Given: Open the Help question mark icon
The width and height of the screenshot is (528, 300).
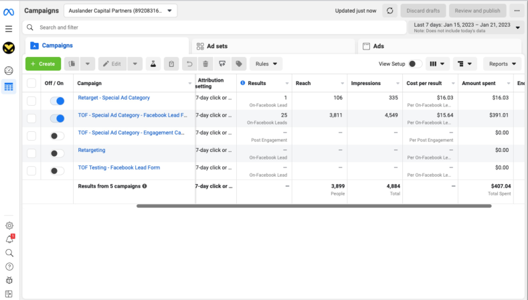Looking at the screenshot, I should pos(9,267).
